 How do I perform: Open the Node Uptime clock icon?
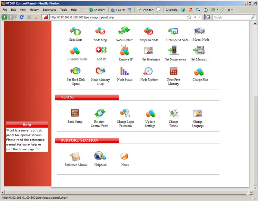click(x=148, y=71)
